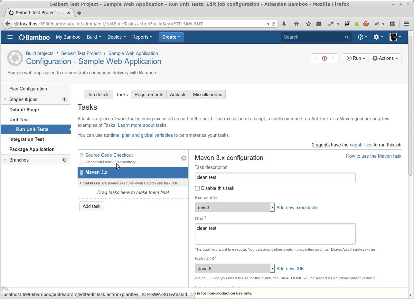Switch to the Requirements tab

[x=149, y=95]
